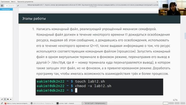Switch to Mail.ru browser taskbar window
This screenshot has height=105, width=186.
16,103
